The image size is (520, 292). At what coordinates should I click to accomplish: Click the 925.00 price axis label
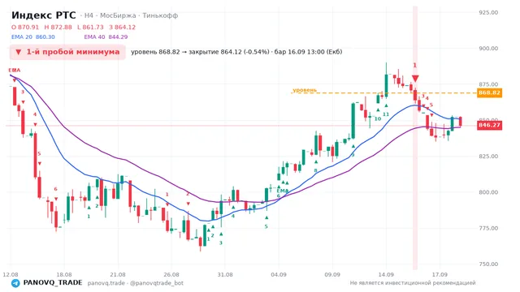pyautogui.click(x=488, y=13)
